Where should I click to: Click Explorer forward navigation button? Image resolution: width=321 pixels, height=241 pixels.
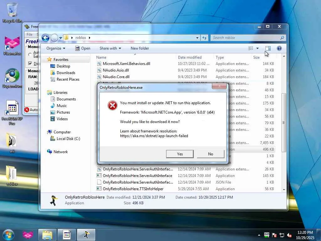pos(54,38)
